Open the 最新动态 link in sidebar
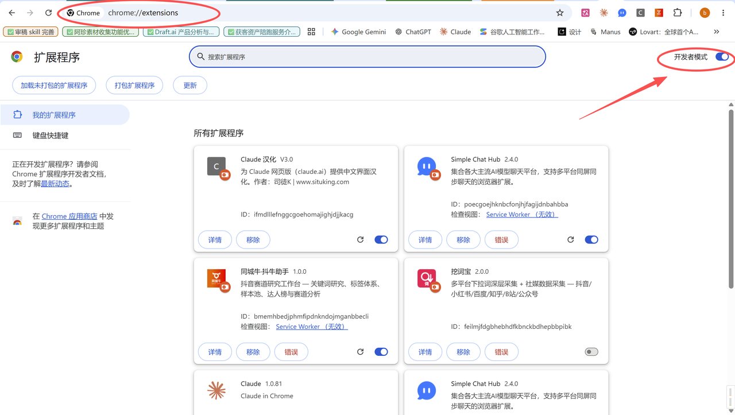Viewport: 735px width, 415px height. 55,184
